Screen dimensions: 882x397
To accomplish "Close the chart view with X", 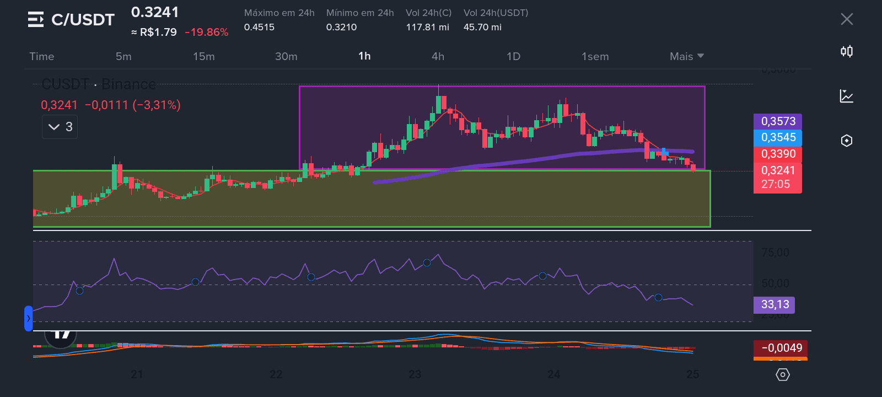I will click(x=847, y=19).
